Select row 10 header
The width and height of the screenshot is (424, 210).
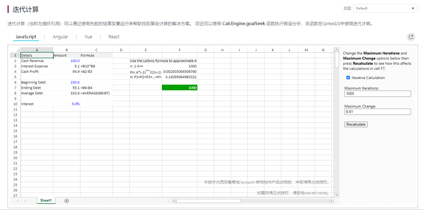click(15, 104)
